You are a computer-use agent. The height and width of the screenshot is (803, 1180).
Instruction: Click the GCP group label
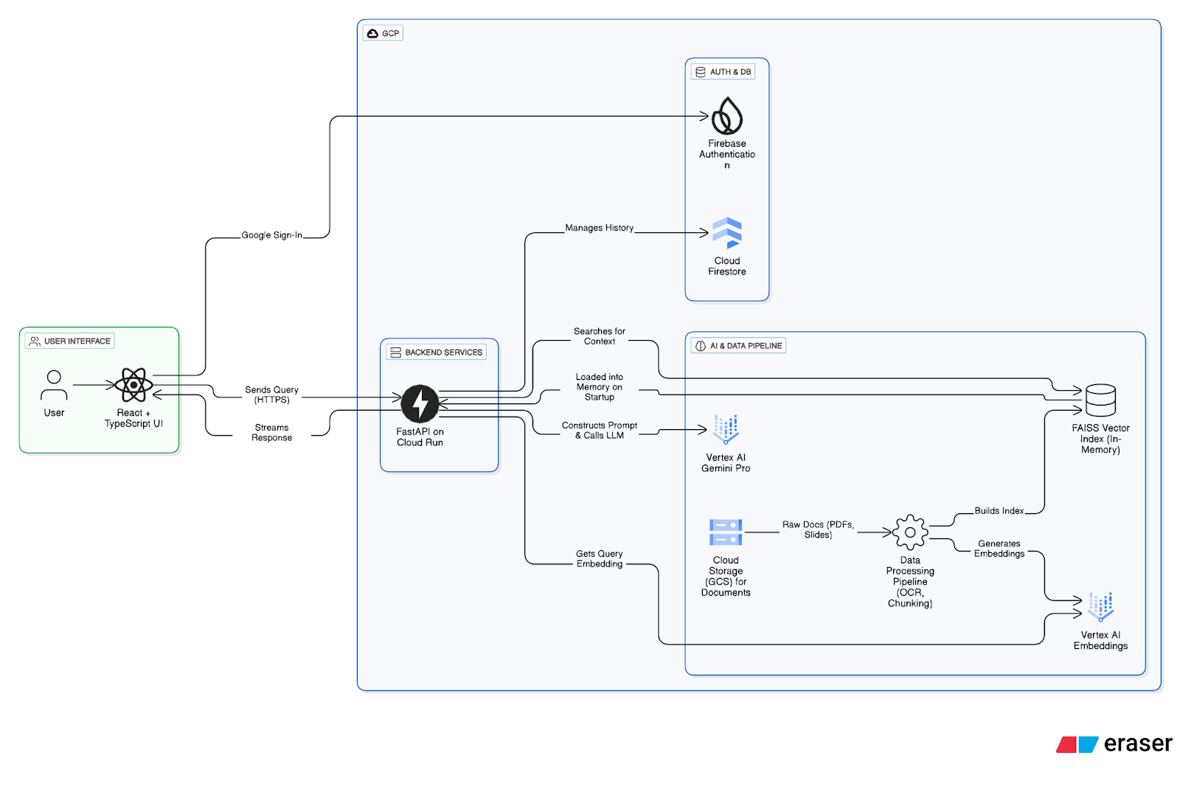pos(383,33)
